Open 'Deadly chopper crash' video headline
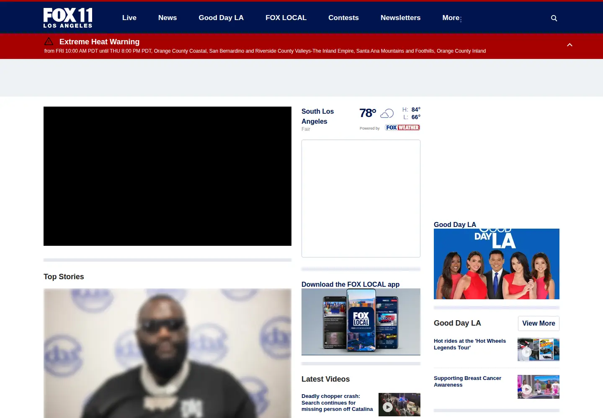 point(337,403)
